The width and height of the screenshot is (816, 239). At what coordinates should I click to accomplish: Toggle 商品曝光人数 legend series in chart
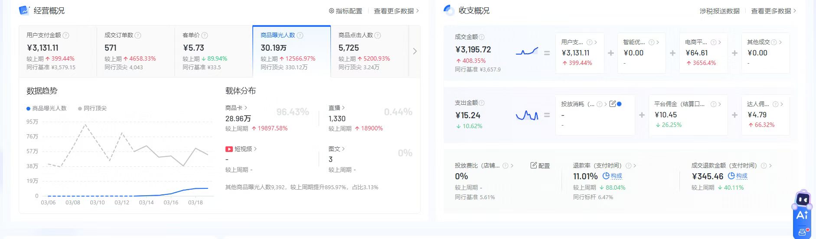(46, 109)
